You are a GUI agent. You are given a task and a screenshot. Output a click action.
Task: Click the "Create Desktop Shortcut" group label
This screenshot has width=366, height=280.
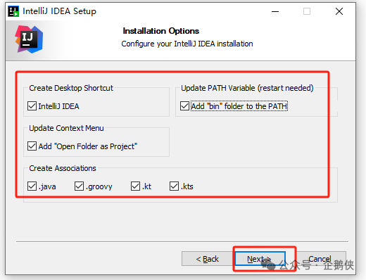tap(71, 88)
